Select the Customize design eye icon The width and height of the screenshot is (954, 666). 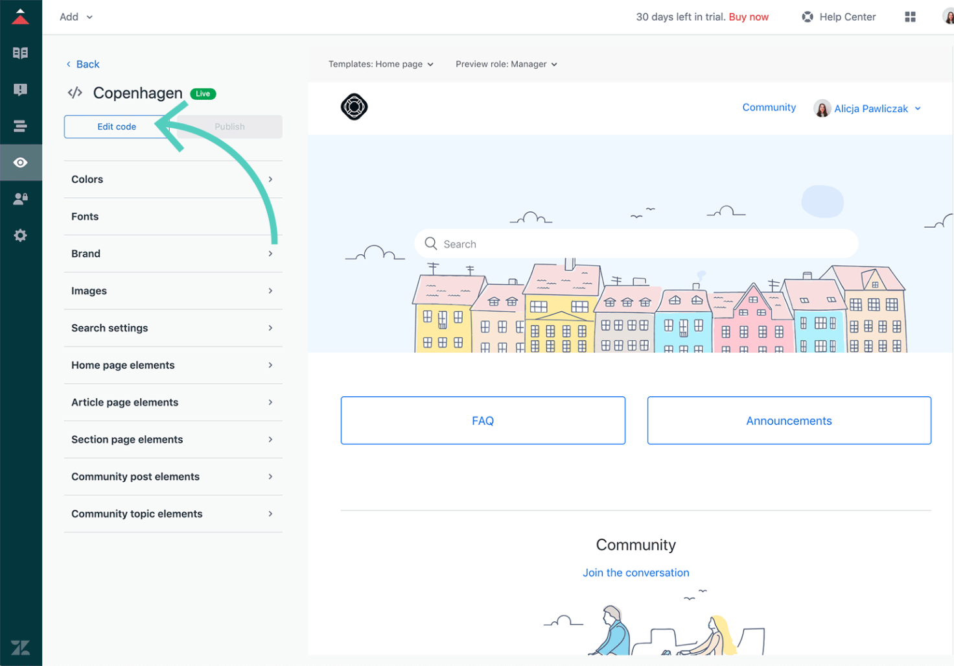tap(21, 162)
